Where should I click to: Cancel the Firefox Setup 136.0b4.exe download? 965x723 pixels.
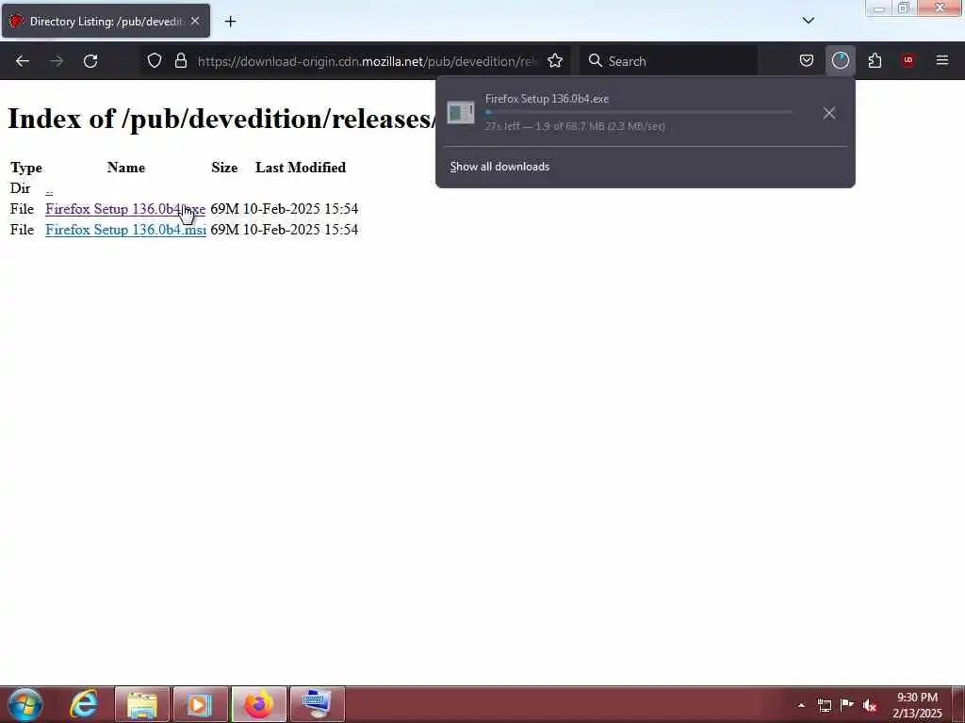point(829,113)
